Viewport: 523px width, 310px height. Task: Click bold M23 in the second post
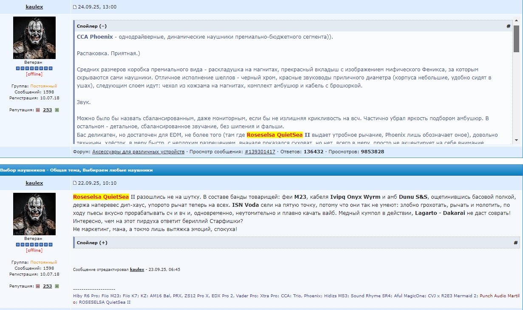click(300, 197)
